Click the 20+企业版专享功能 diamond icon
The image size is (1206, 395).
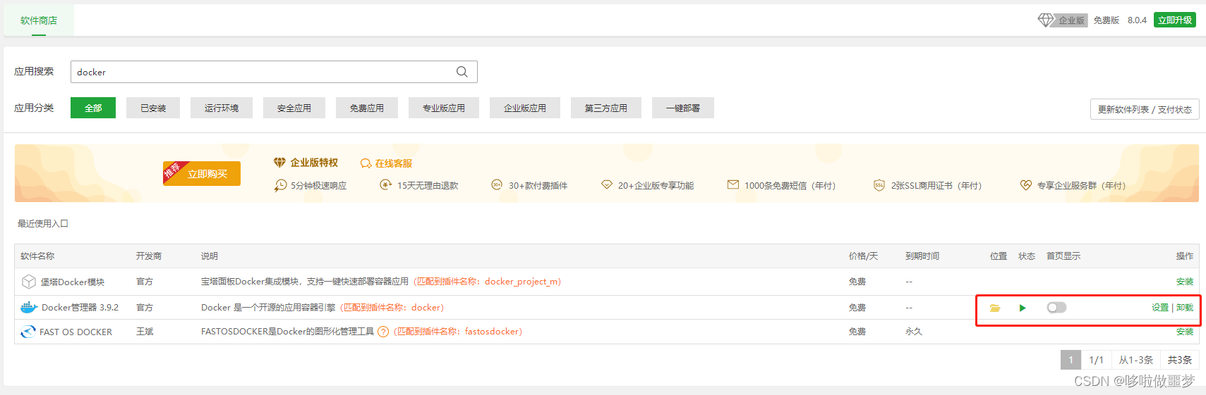click(x=607, y=184)
